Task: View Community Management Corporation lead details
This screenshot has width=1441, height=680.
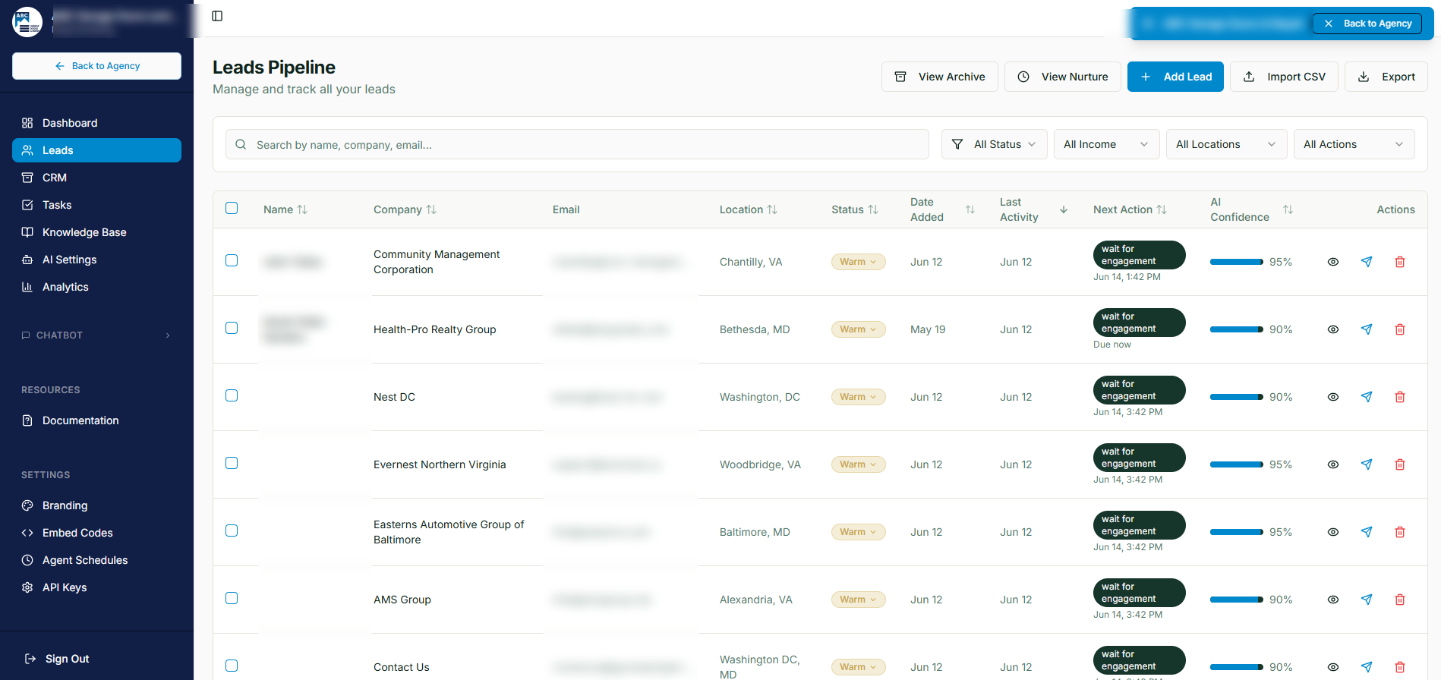Action: [x=1333, y=262]
